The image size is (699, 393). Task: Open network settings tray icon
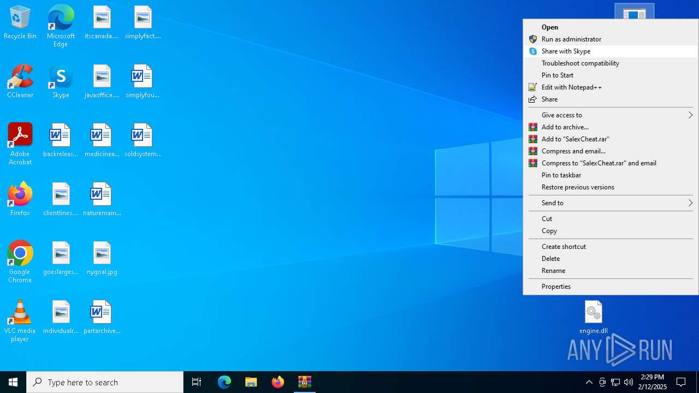tap(615, 382)
